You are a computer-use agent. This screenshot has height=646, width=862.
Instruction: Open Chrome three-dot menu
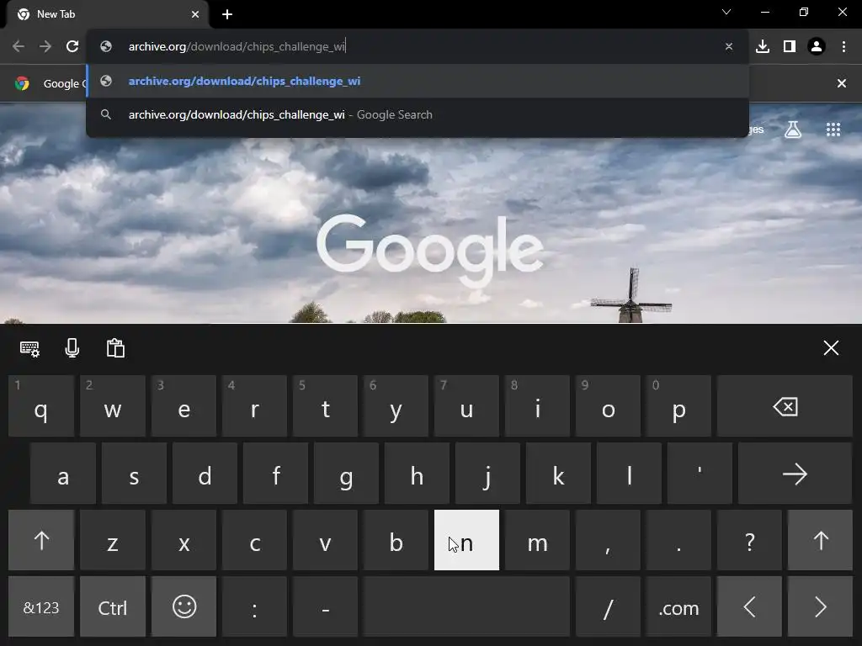pos(843,47)
